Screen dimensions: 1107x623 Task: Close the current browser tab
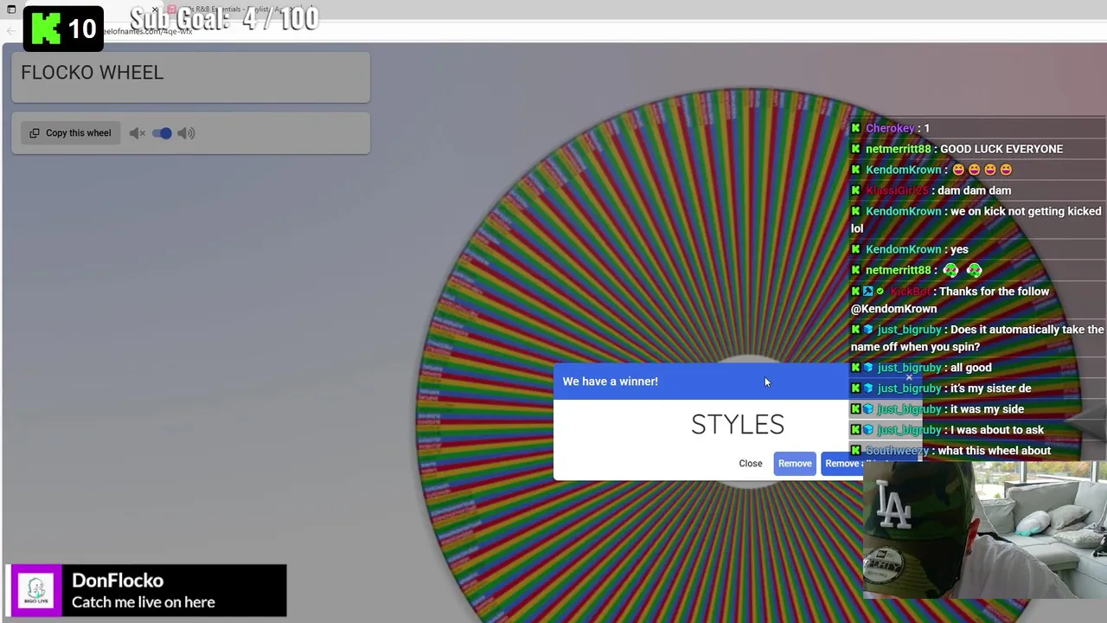[155, 10]
